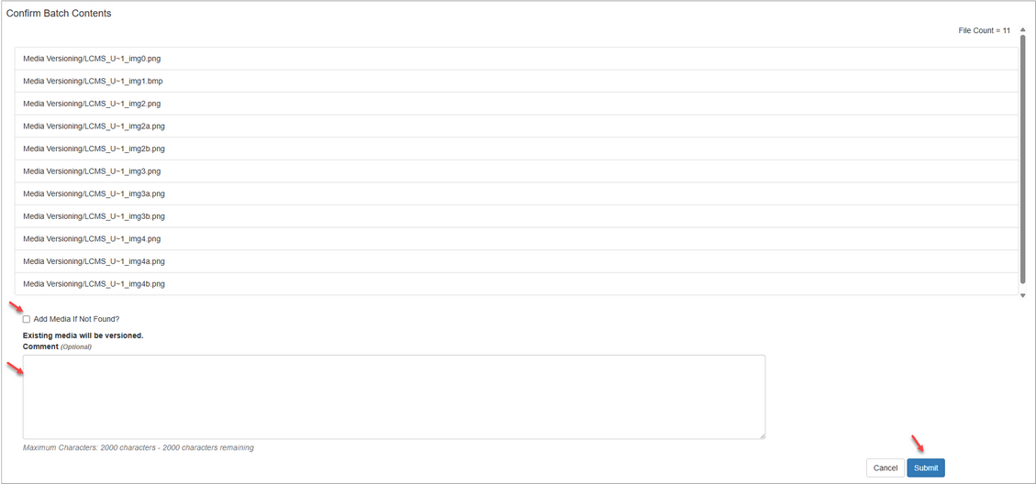This screenshot has height=484, width=1036.
Task: Enable the Add Media If Not Found checkbox
Action: (27, 319)
